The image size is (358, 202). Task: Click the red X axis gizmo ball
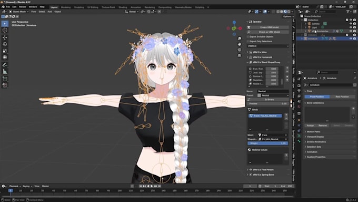pyautogui.click(x=240, y=28)
